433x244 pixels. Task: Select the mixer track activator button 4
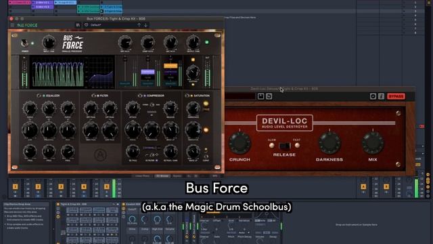(x=84, y=187)
